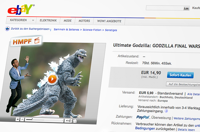Click Buchholz, Deutschland item location
This screenshot has width=200, height=132.
(x=176, y=97)
